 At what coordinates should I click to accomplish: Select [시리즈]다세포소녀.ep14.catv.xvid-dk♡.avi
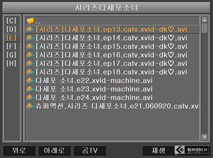click(112, 38)
